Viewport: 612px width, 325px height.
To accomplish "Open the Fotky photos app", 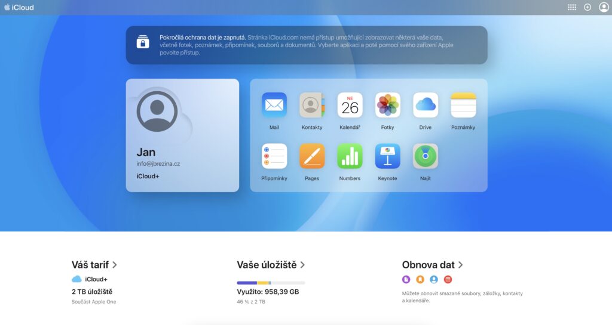I will pyautogui.click(x=387, y=106).
